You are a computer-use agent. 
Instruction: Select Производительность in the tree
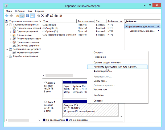28,42
